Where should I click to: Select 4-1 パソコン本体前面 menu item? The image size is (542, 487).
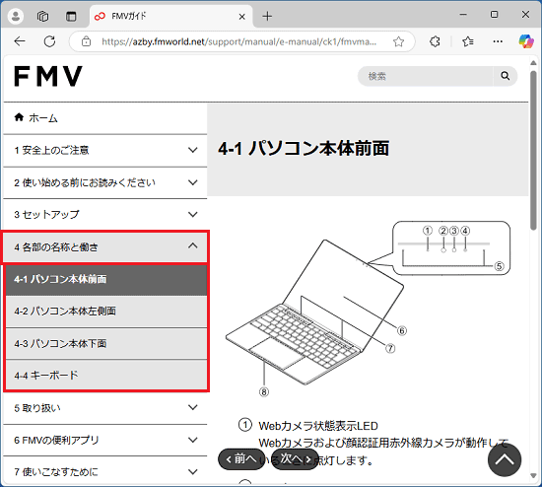106,279
